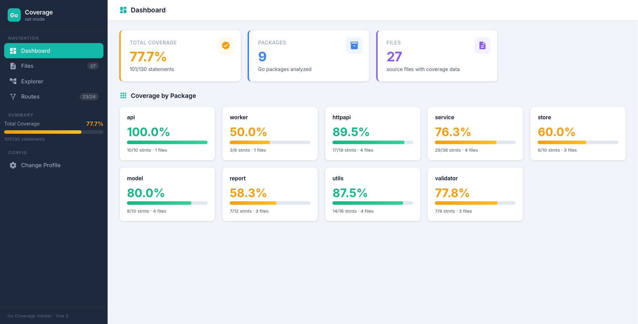Screen dimensions: 638x324
Task: Open the worker package coverage card
Action: 270,134
